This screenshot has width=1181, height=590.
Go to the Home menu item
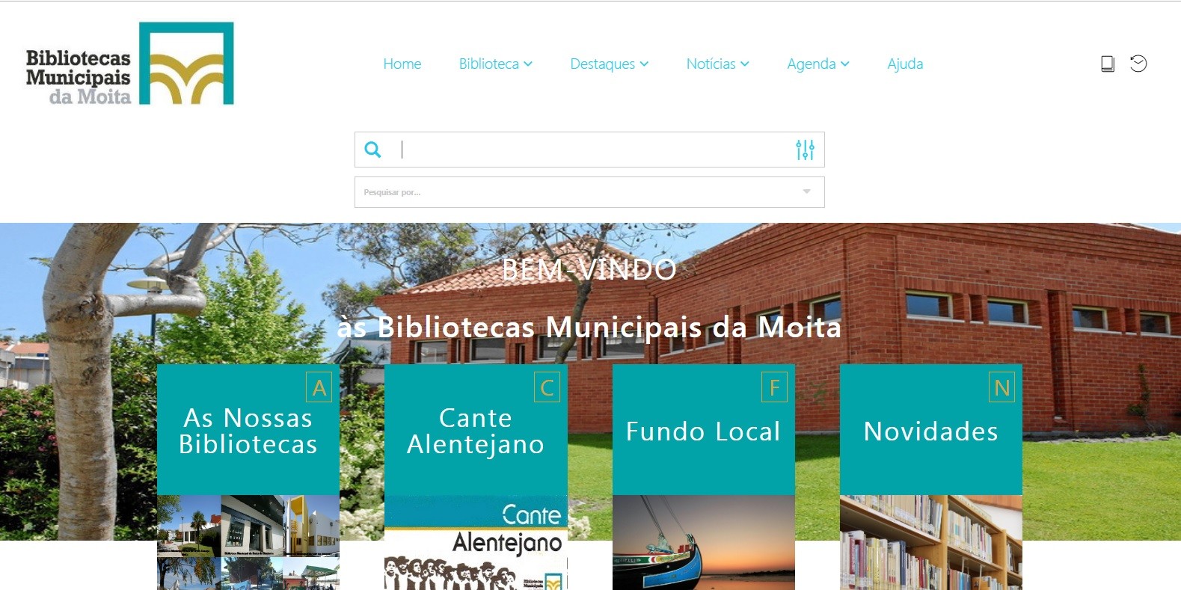click(x=402, y=64)
